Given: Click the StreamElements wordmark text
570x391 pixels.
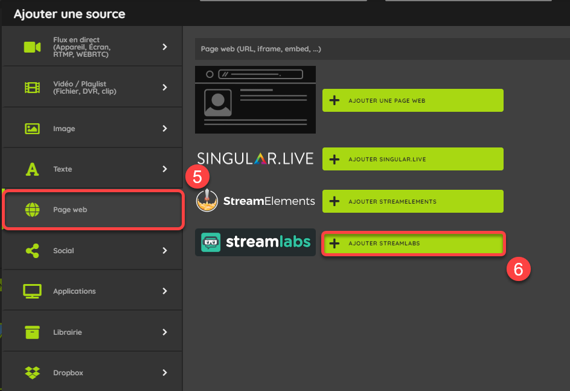Looking at the screenshot, I should pyautogui.click(x=269, y=201).
